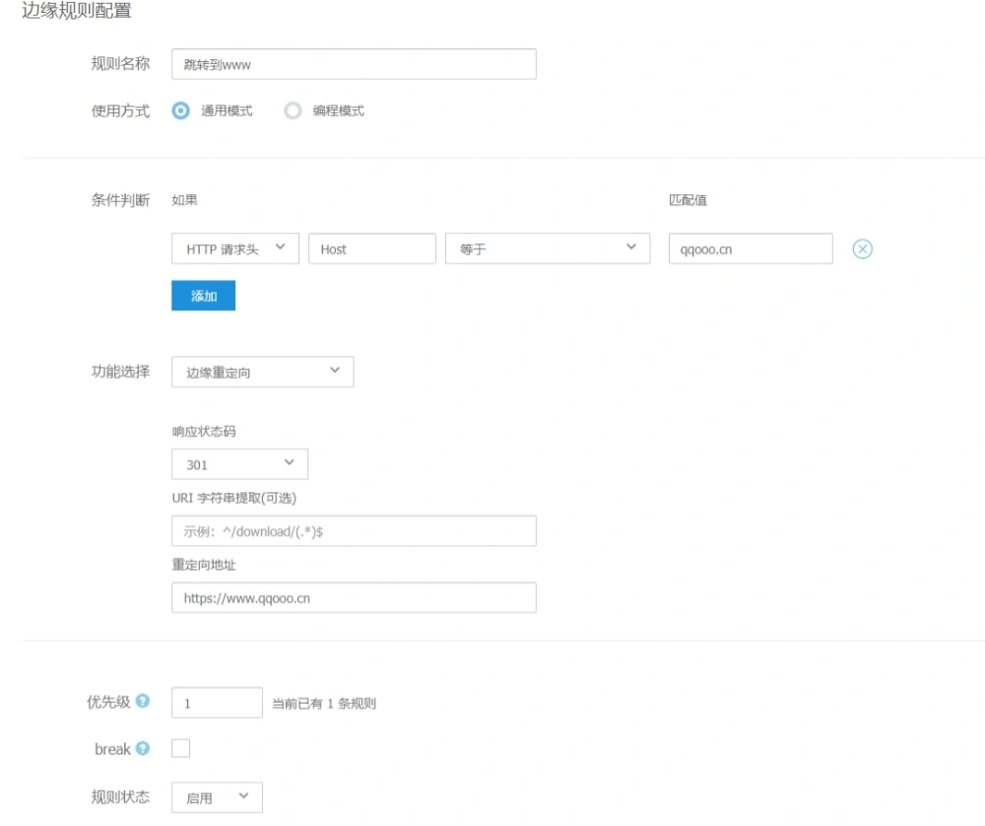Click the help icon next to 优先级
Screen dimensions: 985x826
[143, 702]
